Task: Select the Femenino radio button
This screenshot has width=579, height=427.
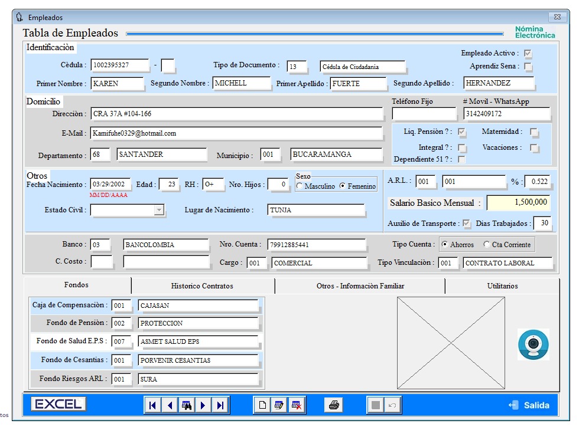Action: tap(343, 186)
